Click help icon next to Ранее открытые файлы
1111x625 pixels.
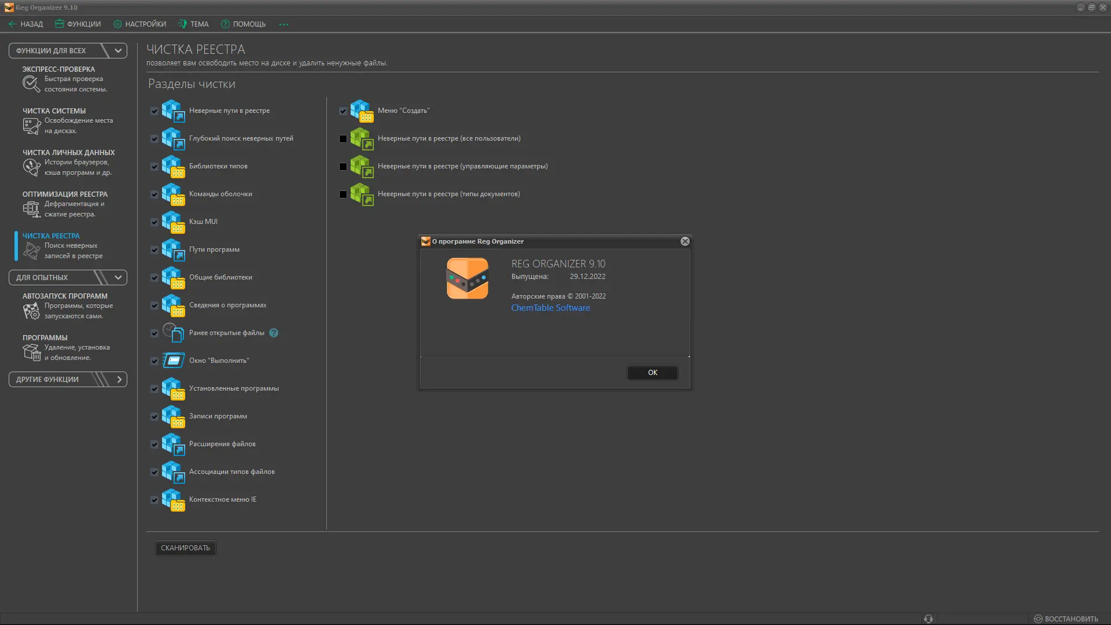click(x=274, y=333)
